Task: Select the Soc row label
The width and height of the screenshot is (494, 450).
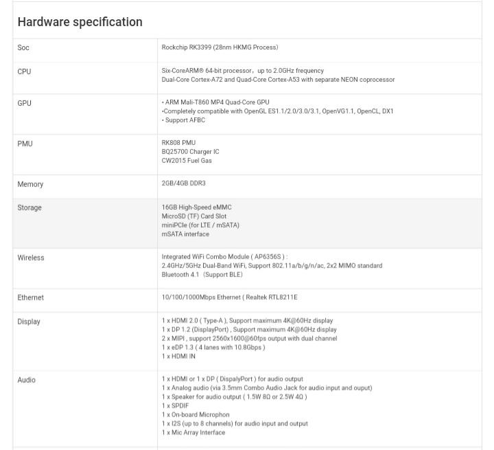Action: click(23, 47)
